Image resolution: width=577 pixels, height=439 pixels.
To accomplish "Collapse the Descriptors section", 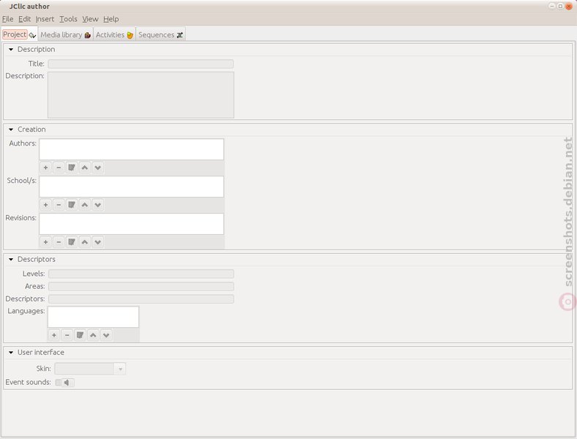I will (x=11, y=259).
